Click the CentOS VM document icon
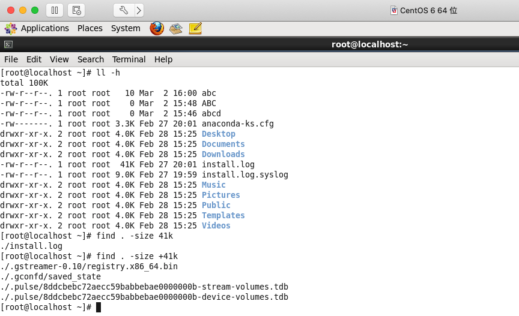 tap(393, 11)
